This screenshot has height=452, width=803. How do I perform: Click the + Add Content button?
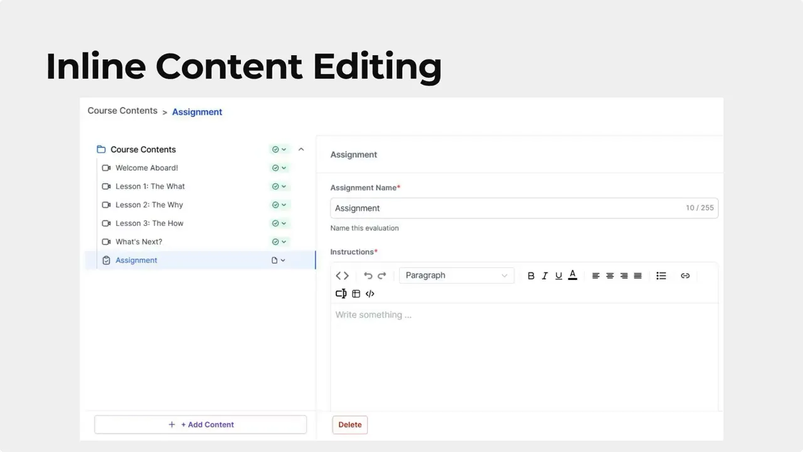[200, 424]
